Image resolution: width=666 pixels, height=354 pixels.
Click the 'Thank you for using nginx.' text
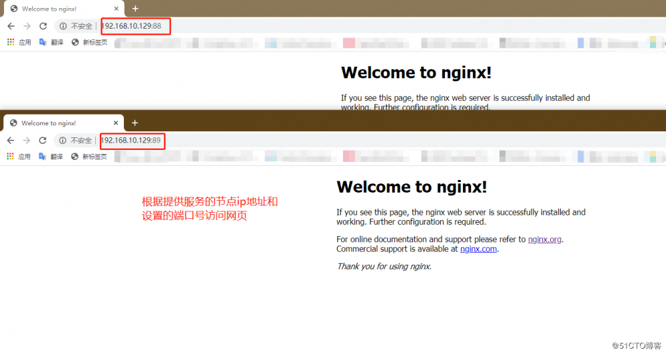pos(384,267)
